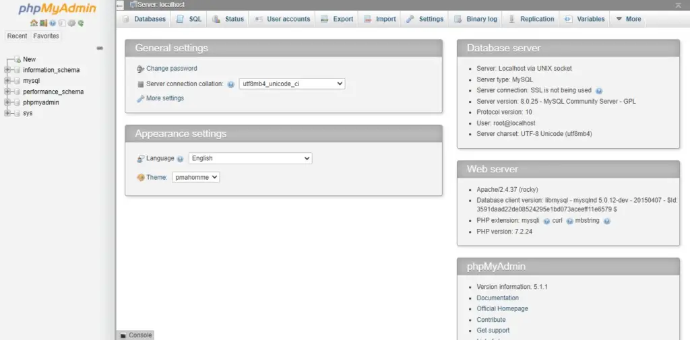Open navigation panel settings gear icon
The height and width of the screenshot is (340, 690).
71,24
